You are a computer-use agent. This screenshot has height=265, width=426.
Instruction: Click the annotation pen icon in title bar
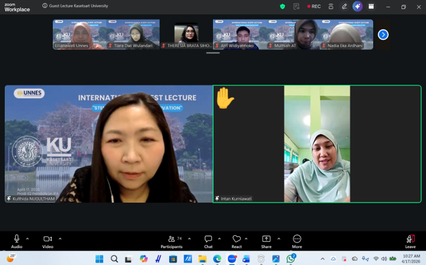point(344,6)
